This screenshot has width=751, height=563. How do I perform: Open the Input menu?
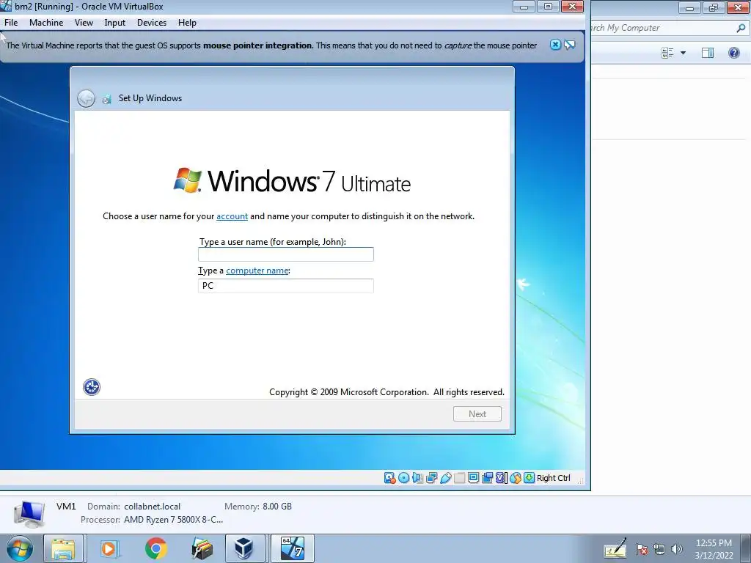[x=114, y=23]
